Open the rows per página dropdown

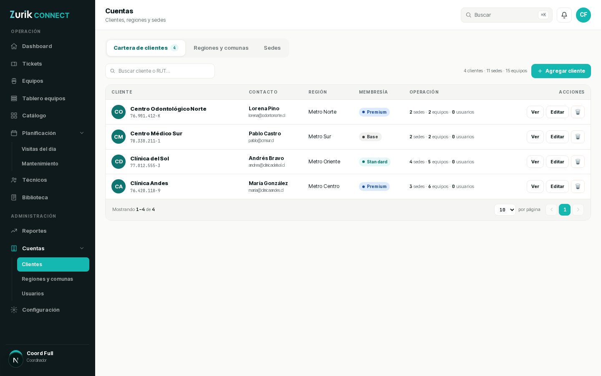pos(505,210)
